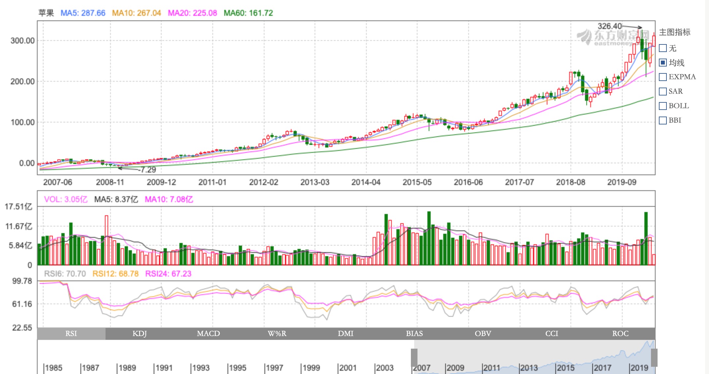The height and width of the screenshot is (374, 709).
Task: Switch to the MACD tab
Action: tap(208, 334)
